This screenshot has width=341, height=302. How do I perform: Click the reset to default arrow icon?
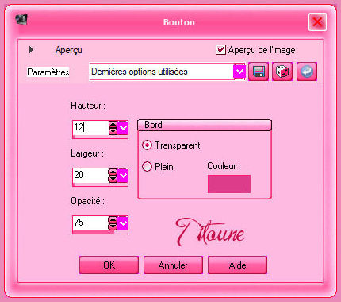[307, 72]
